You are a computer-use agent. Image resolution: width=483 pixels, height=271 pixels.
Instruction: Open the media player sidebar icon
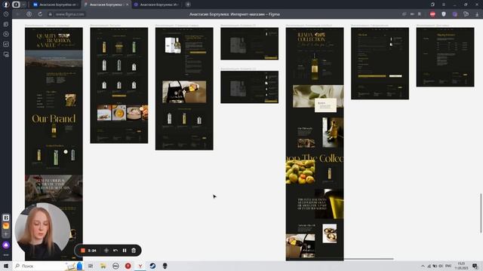pyautogui.click(x=6, y=34)
